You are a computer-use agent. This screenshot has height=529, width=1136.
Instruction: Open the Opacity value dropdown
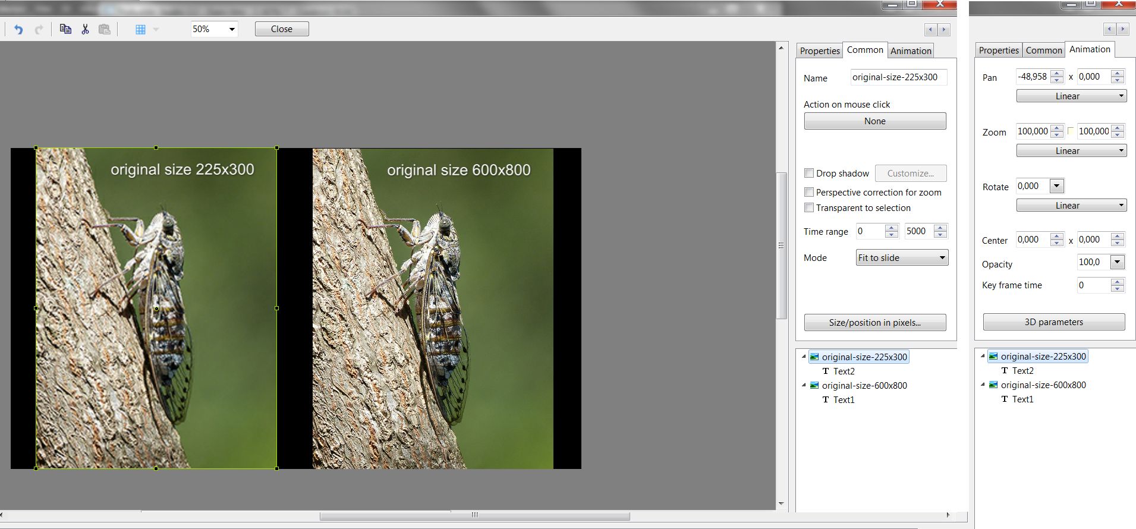(x=1117, y=262)
